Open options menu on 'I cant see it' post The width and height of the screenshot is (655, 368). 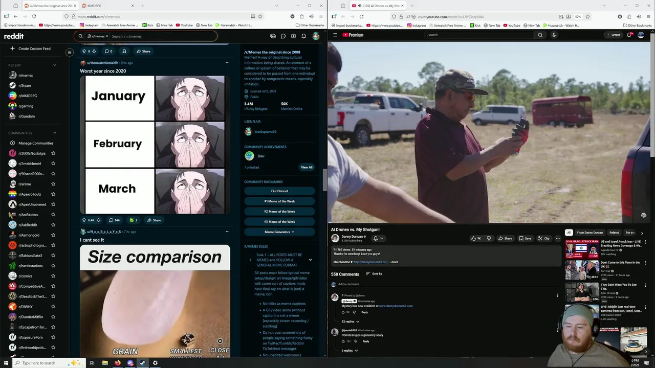click(x=228, y=232)
